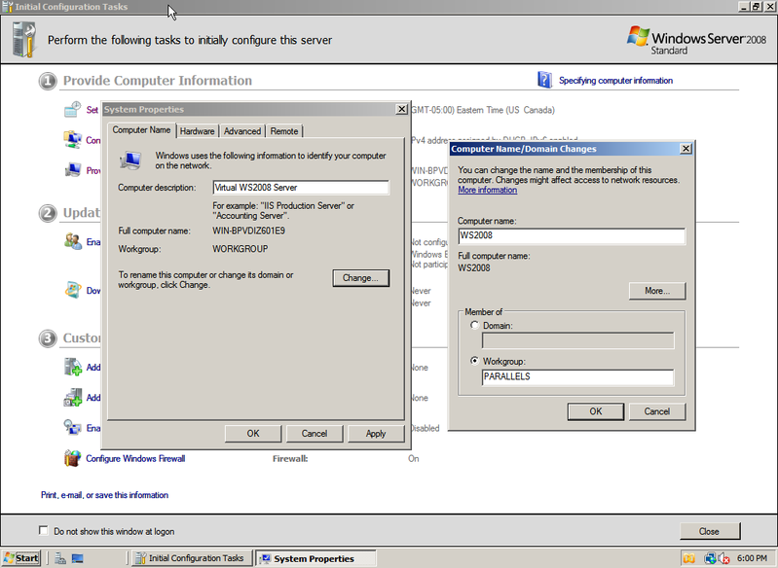Click Cancel in System Properties
778x568 pixels.
[x=315, y=433]
